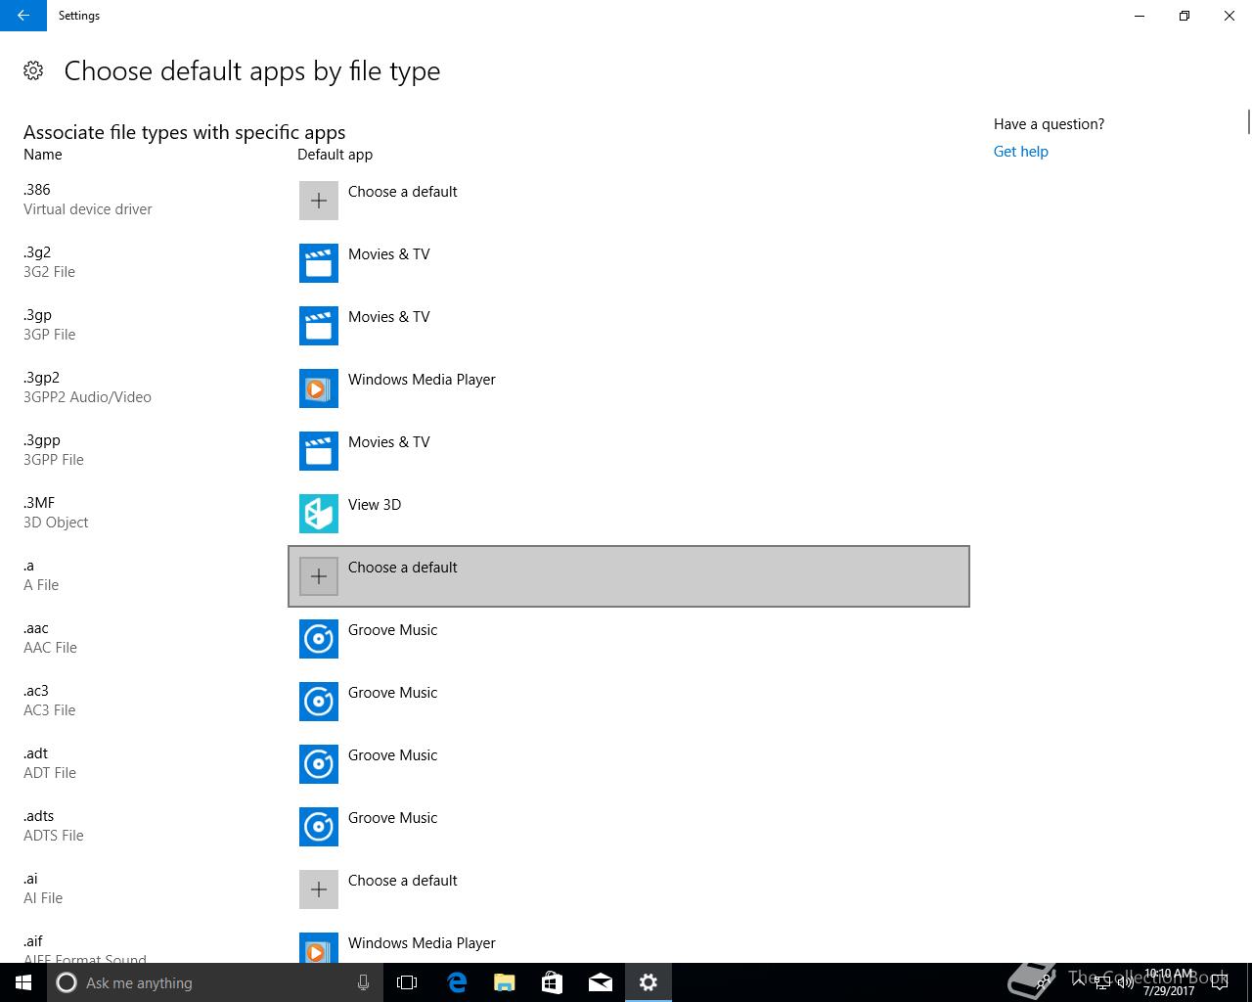Change the View 3D default for .3MF
Image resolution: width=1252 pixels, height=1002 pixels.
pos(629,514)
